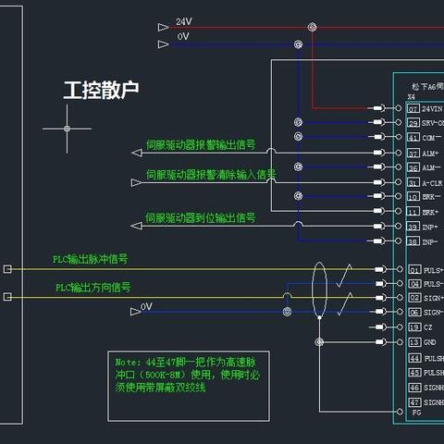Viewport: 444px width, 444px height.
Task: Click the lower 0V arrow near SIGN- line
Action: [x=136, y=312]
